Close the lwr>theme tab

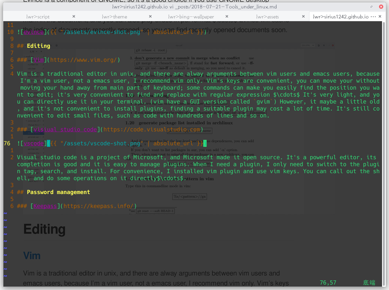coord(150,16)
